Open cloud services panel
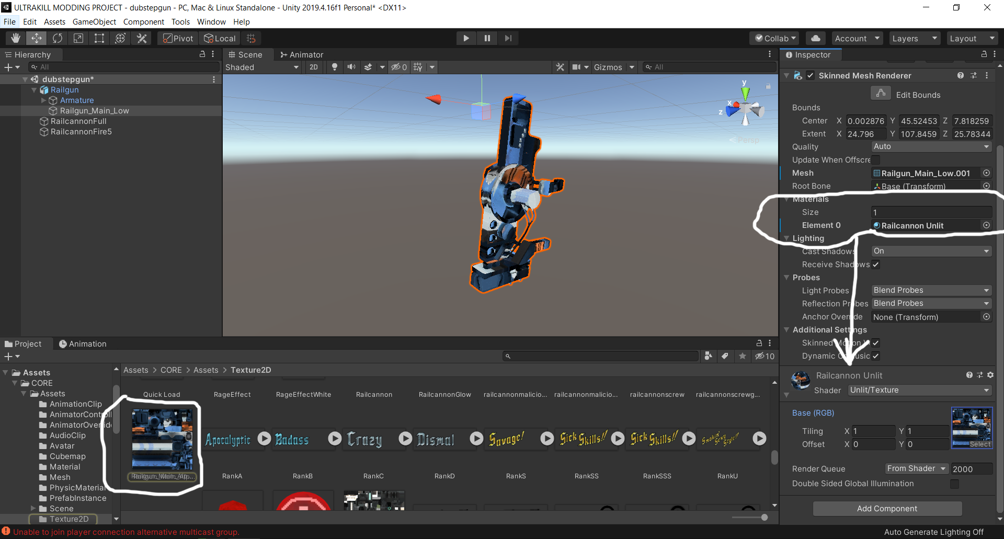This screenshot has height=539, width=1004. click(x=815, y=38)
